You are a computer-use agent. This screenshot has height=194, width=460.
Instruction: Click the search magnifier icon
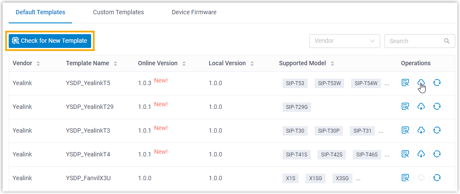coord(447,41)
